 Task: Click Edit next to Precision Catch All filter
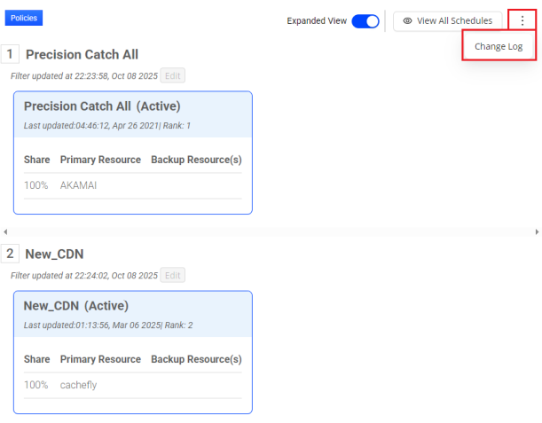coord(173,76)
